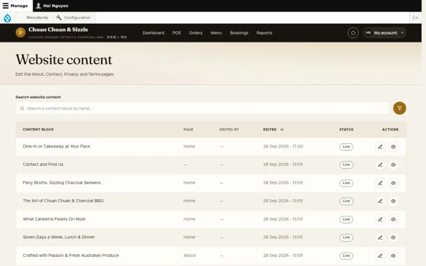
Task: Select 'Crafted with Passion & Fresh Australian Produce'
Action: [71, 255]
